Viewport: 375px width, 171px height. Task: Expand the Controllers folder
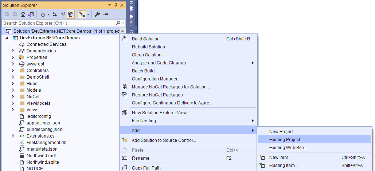tap(13, 71)
